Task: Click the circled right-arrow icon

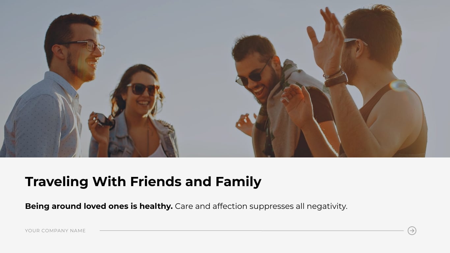Action: pos(412,231)
